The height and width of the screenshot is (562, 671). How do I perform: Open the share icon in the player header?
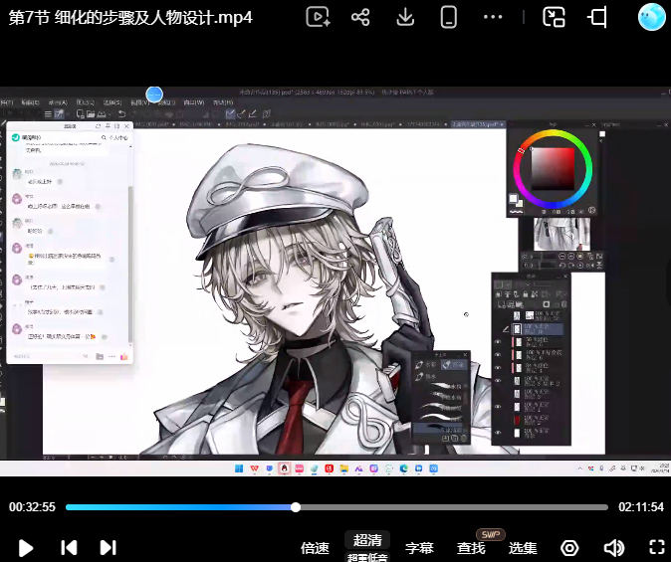[x=360, y=18]
